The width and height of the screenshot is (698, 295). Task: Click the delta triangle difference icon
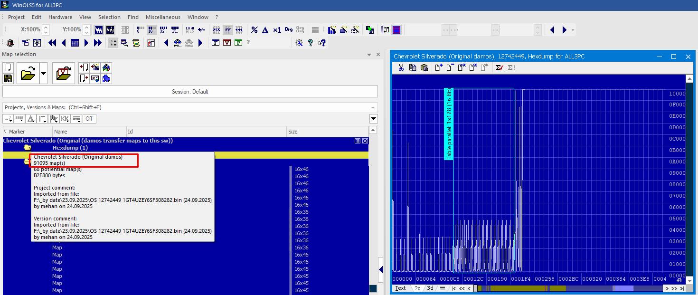coord(265,30)
